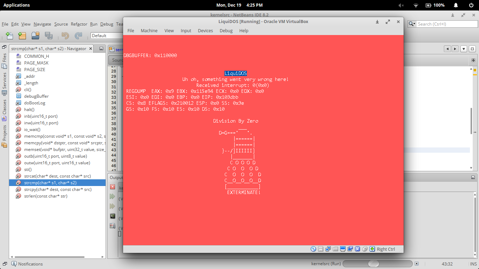Open the NetBeans Refactor menu

[x=79, y=24]
